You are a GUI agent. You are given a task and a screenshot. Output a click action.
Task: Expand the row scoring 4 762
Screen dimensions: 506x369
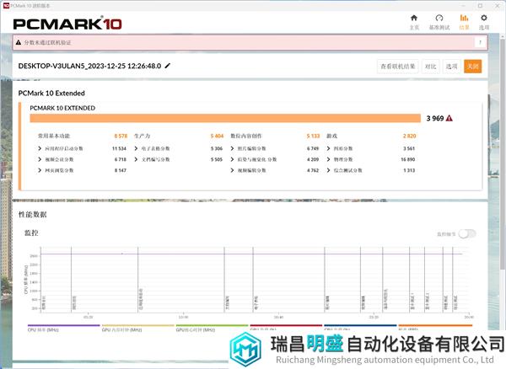point(232,170)
